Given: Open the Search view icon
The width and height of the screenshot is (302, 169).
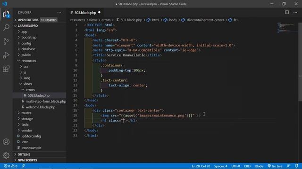Looking at the screenshot, I should coord(6,28).
